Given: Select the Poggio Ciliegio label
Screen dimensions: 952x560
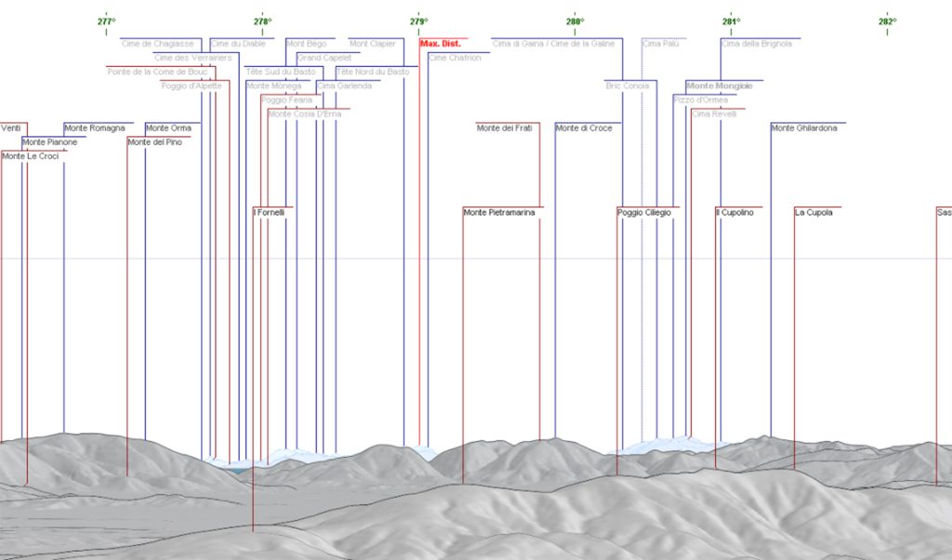Looking at the screenshot, I should [x=644, y=213].
